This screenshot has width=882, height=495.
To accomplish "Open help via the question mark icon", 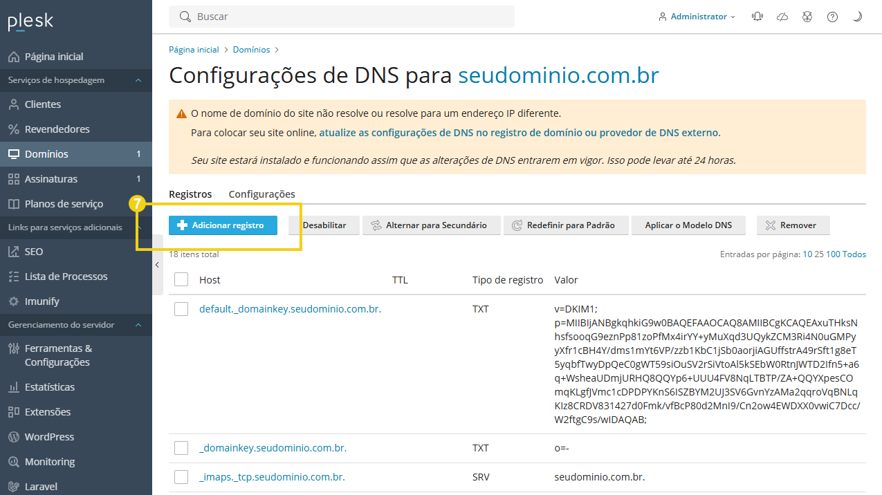I will coord(832,16).
